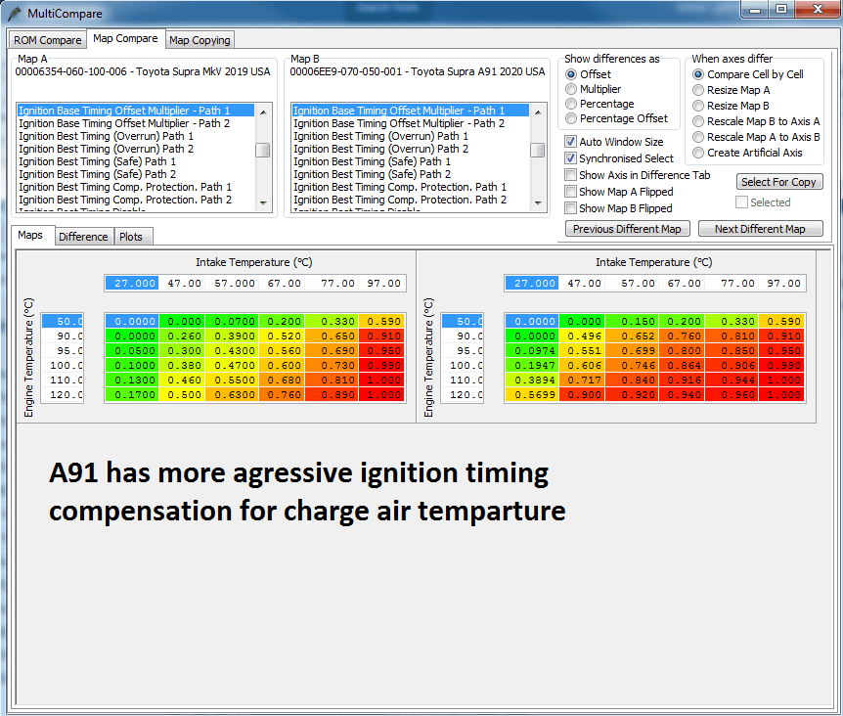This screenshot has height=716, width=843.
Task: Select Map B 'Ignition Best Timing (Safe) Path 1'
Action: click(411, 161)
